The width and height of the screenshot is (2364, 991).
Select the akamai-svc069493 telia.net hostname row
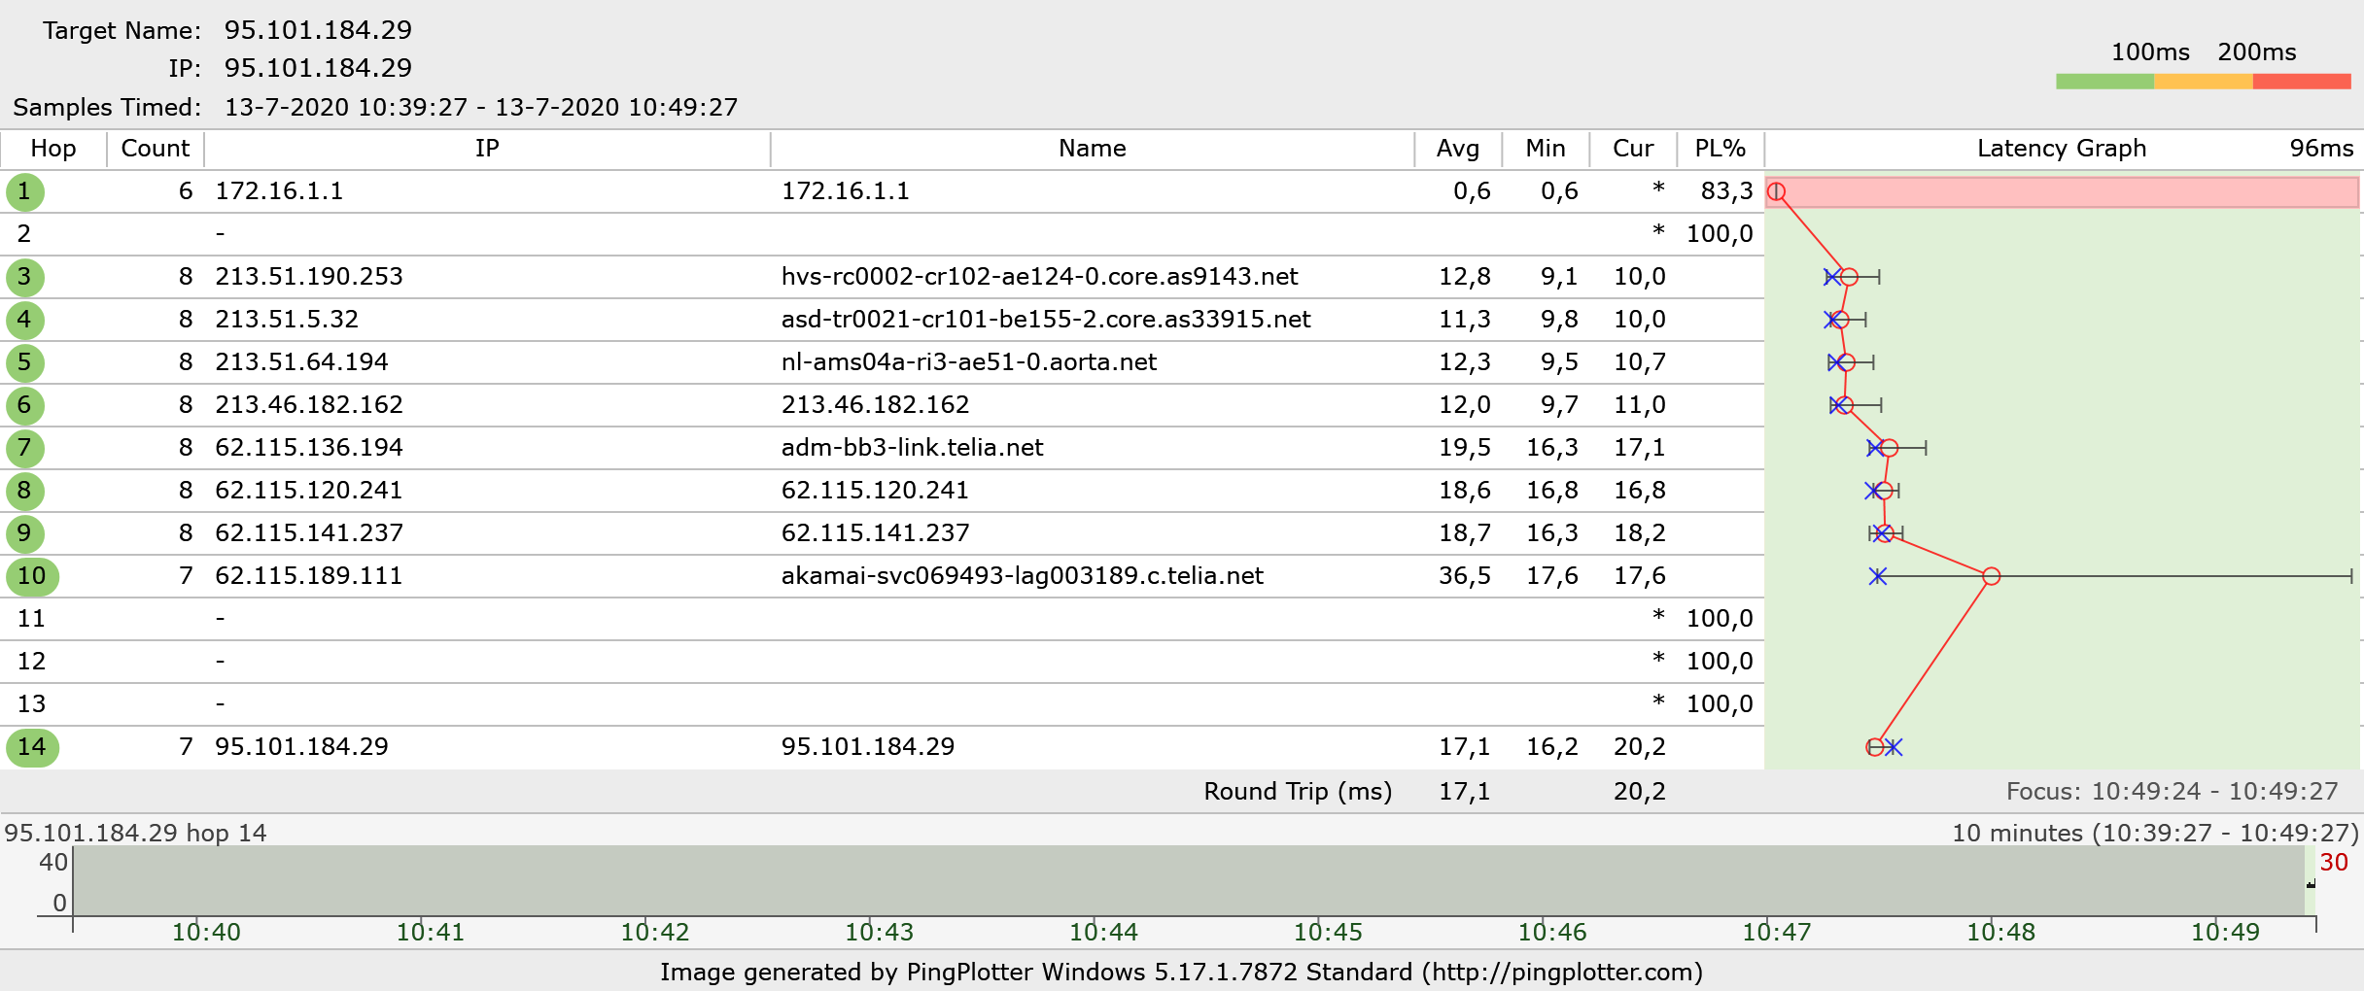(x=1022, y=576)
